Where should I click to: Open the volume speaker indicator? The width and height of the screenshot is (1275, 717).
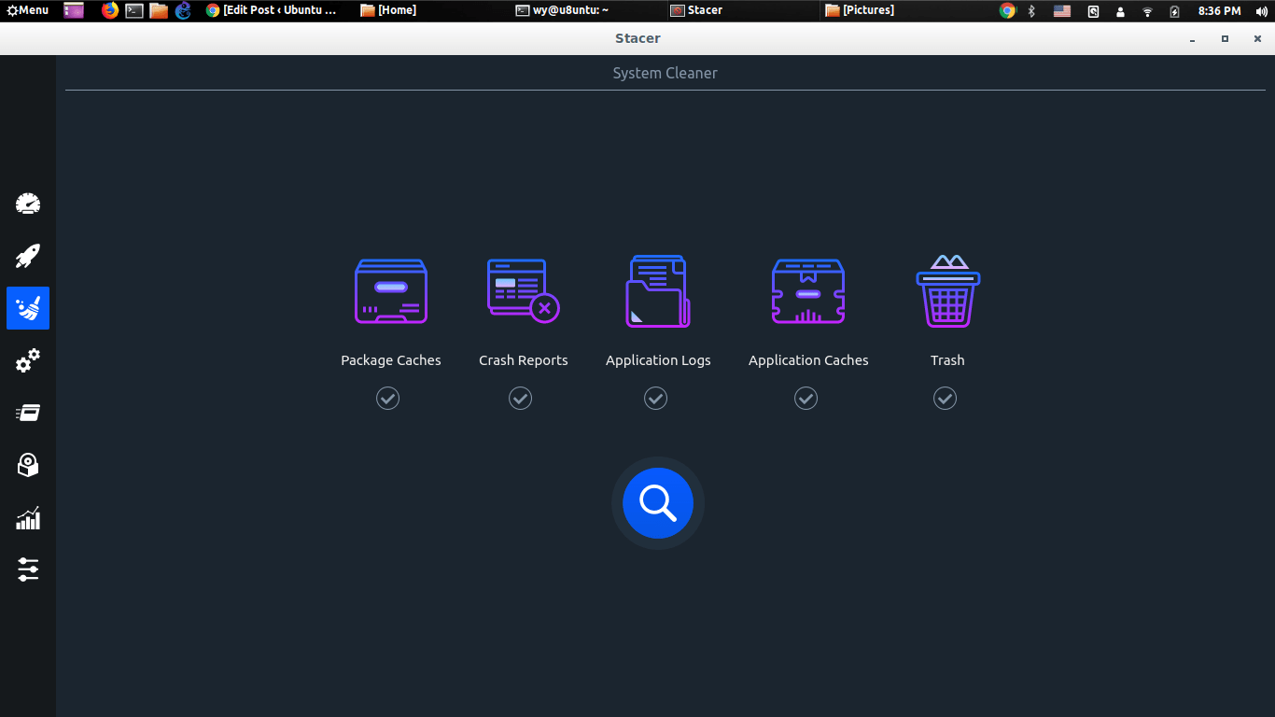coord(1262,11)
